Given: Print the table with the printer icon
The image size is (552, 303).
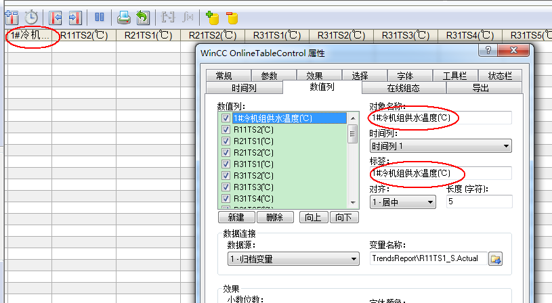Looking at the screenshot, I should click(x=123, y=17).
